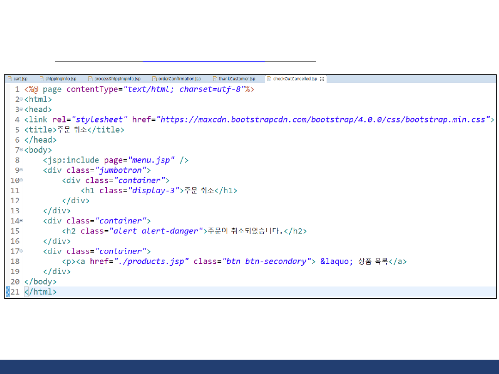Fold the container div on line 14
499x374 pixels.
point(21,221)
